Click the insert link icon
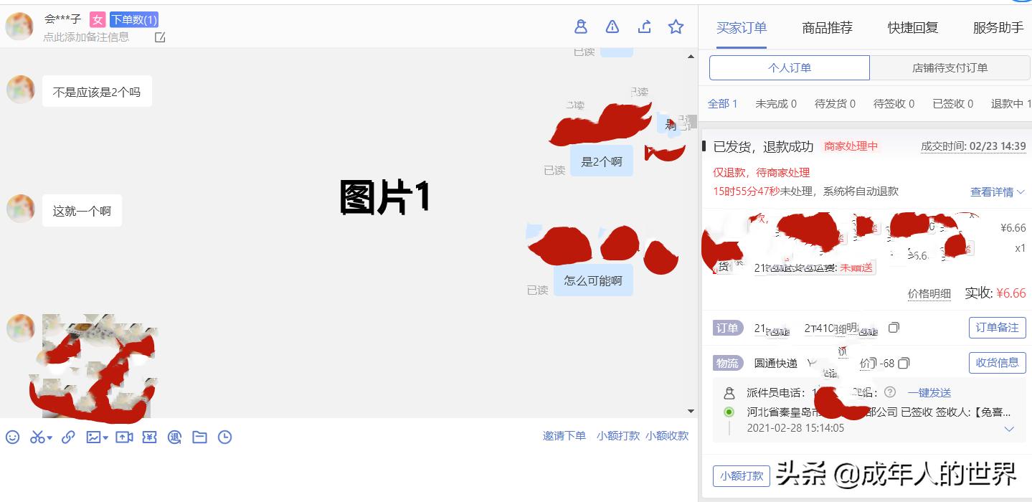1032x502 pixels. click(x=68, y=437)
